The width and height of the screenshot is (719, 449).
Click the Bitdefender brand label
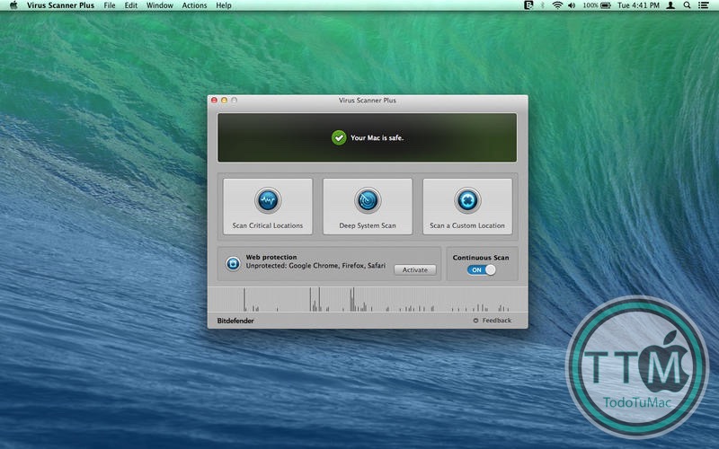(x=235, y=321)
